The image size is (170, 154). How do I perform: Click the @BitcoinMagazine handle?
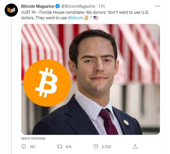[x=78, y=6]
